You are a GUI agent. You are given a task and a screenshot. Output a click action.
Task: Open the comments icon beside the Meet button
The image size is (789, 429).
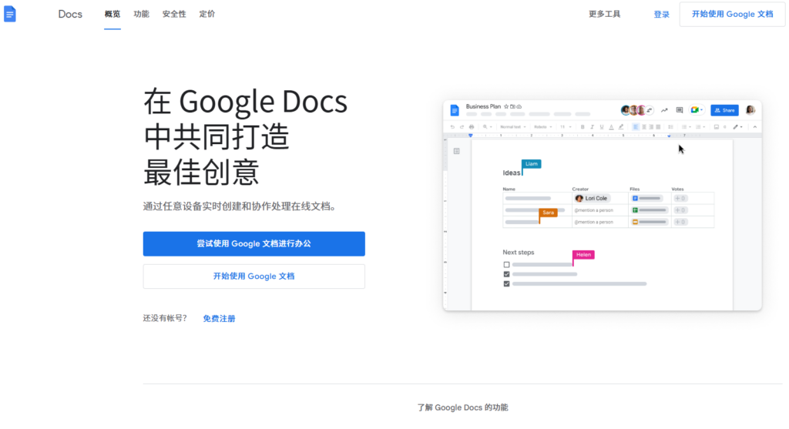[679, 110]
